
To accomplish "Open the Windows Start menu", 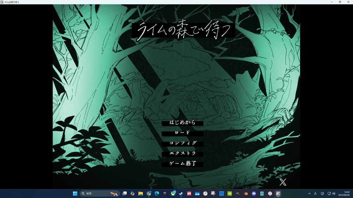I will click(x=75, y=193).
